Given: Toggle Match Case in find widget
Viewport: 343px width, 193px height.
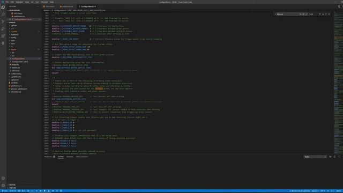Looking at the screenshot, I should coord(300,14).
